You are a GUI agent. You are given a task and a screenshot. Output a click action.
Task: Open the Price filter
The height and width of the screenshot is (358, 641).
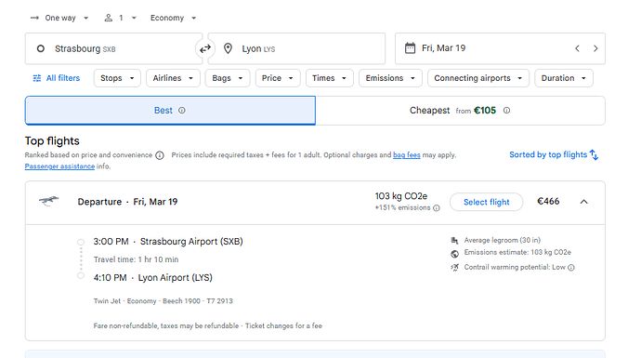[x=278, y=78]
